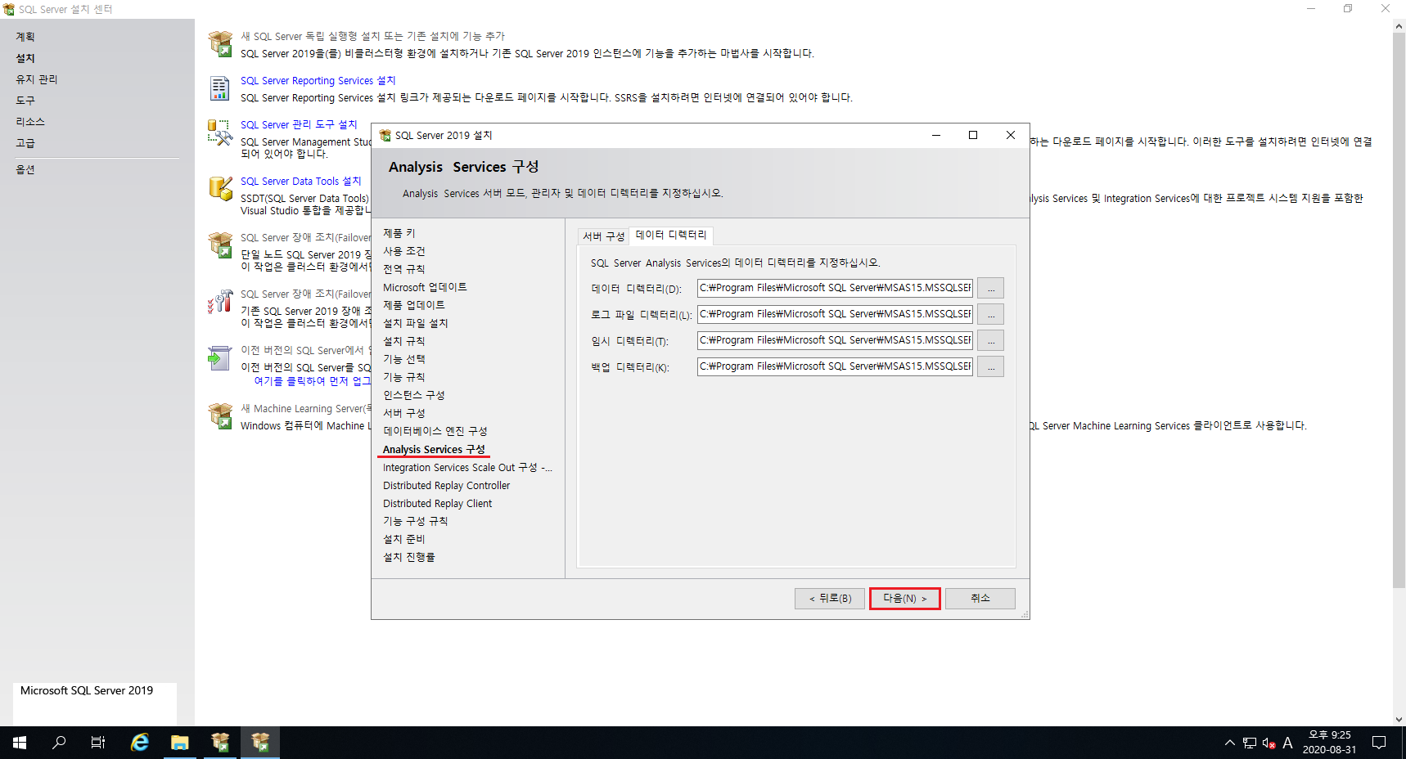Browse for 백업 디렉터리(K) folder

991,366
